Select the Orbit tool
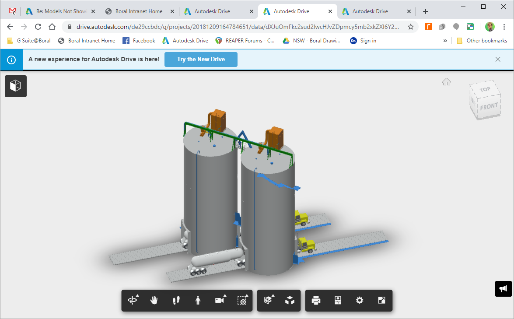The height and width of the screenshot is (319, 514). pos(132,301)
